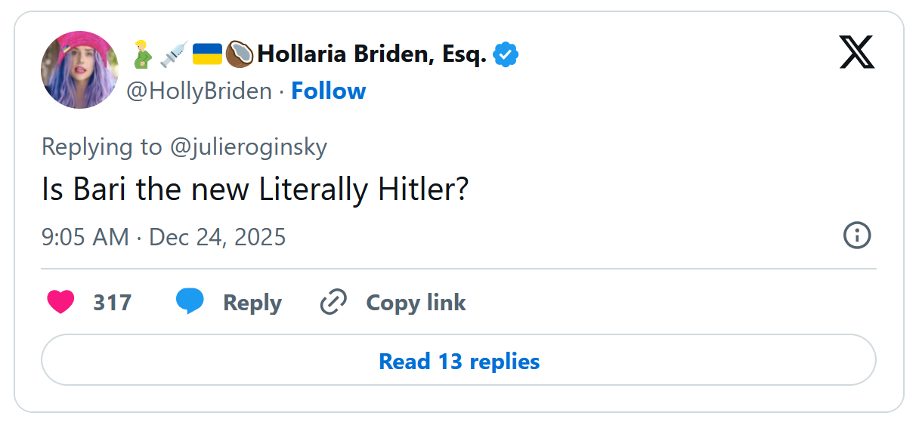Image resolution: width=919 pixels, height=428 pixels.
Task: Click the X logo in the corner
Action: pos(856,54)
